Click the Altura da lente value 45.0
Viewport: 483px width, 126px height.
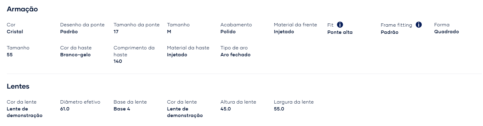(225, 109)
